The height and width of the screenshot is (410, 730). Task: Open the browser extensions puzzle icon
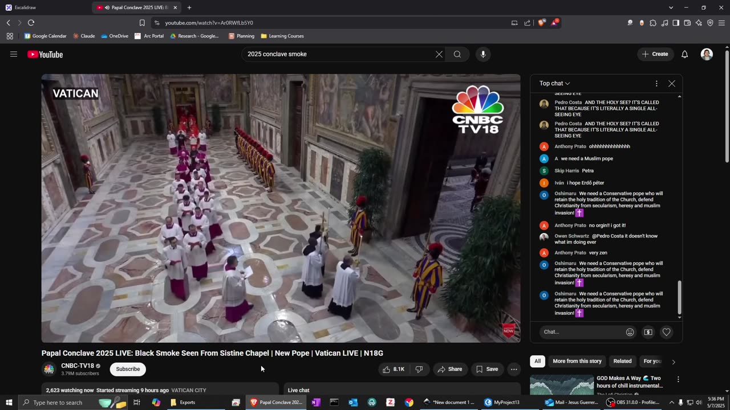(x=653, y=23)
